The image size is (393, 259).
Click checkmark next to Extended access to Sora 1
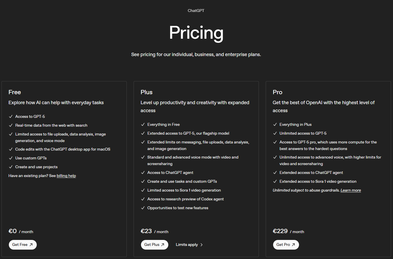tap(275, 182)
